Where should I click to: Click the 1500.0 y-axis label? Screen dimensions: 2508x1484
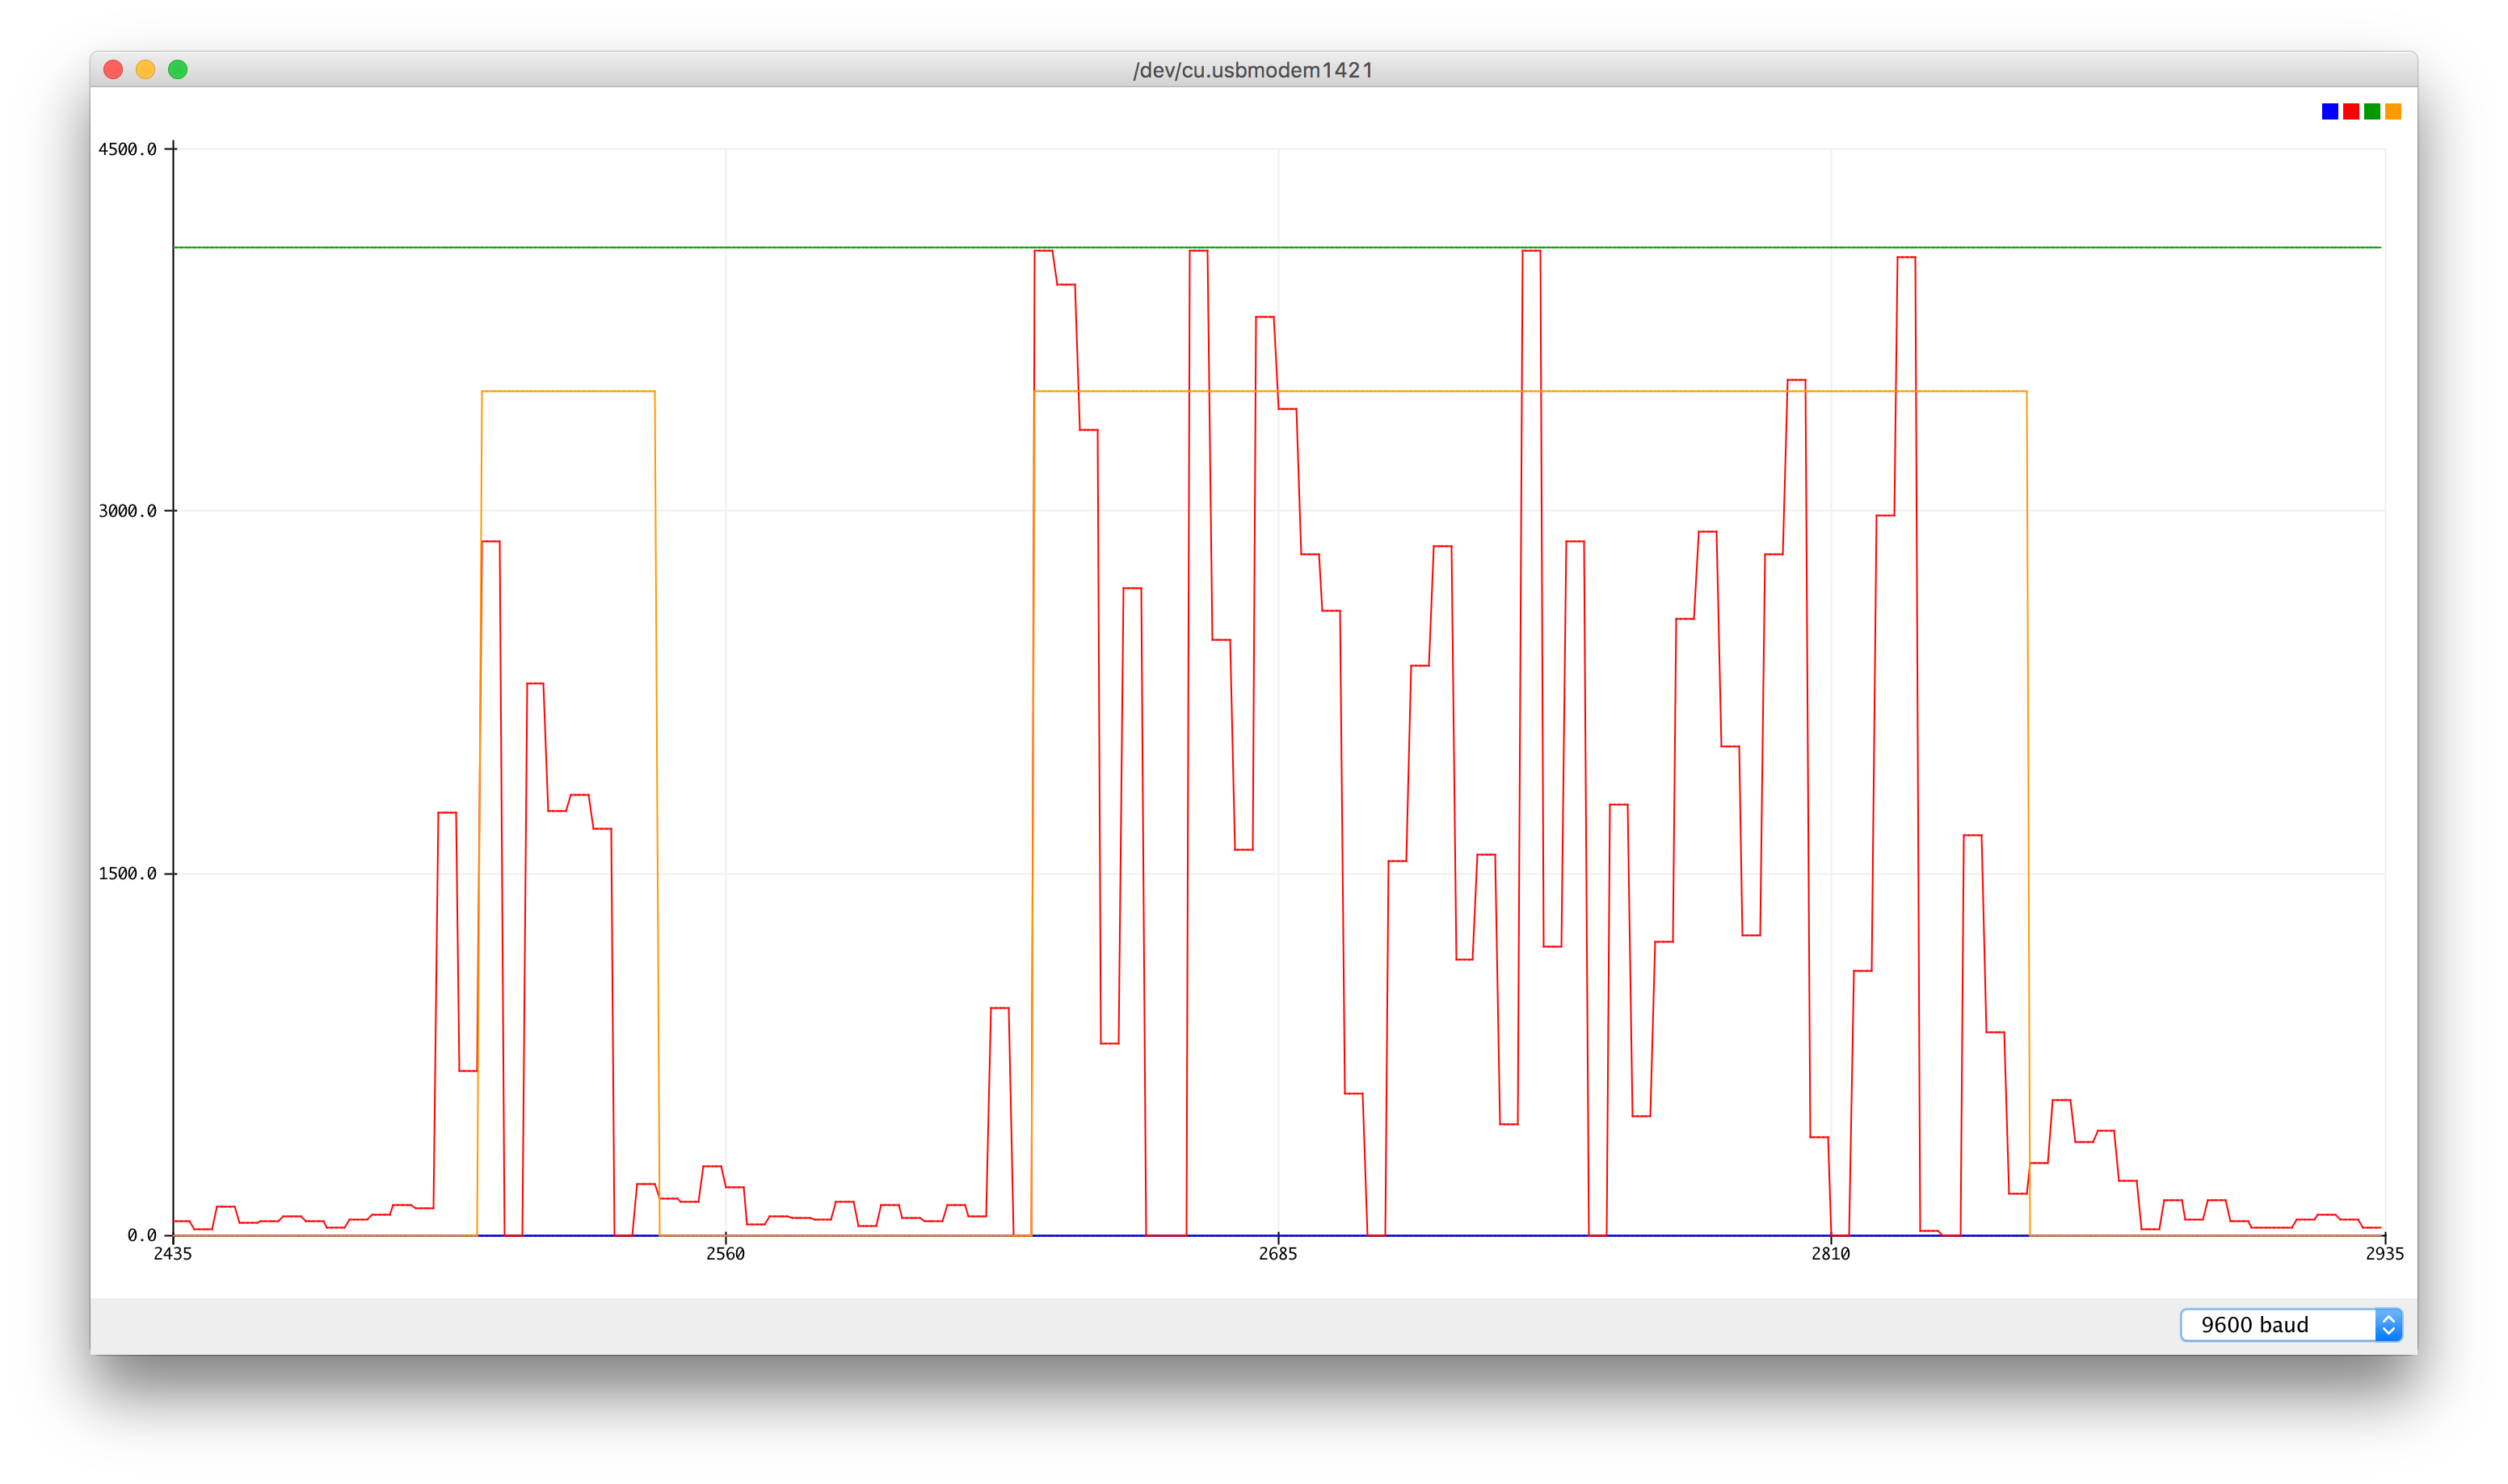coord(127,874)
